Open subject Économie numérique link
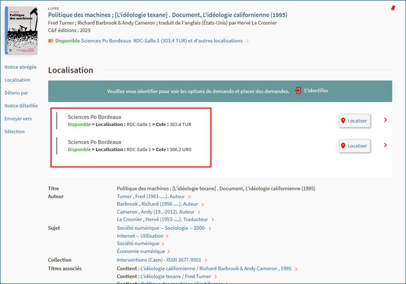Screen dimensions: 406x284 (140, 251)
